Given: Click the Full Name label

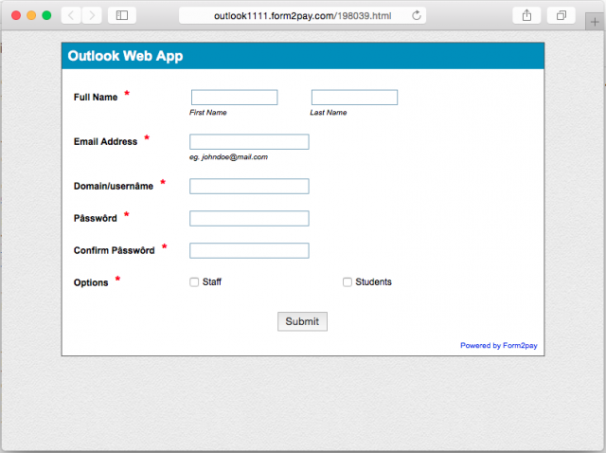Looking at the screenshot, I should pos(96,97).
